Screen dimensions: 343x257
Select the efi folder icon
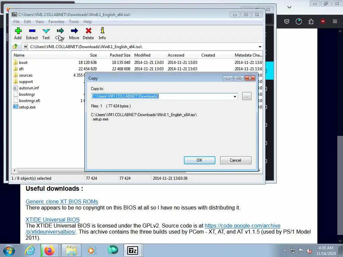coord(15,69)
